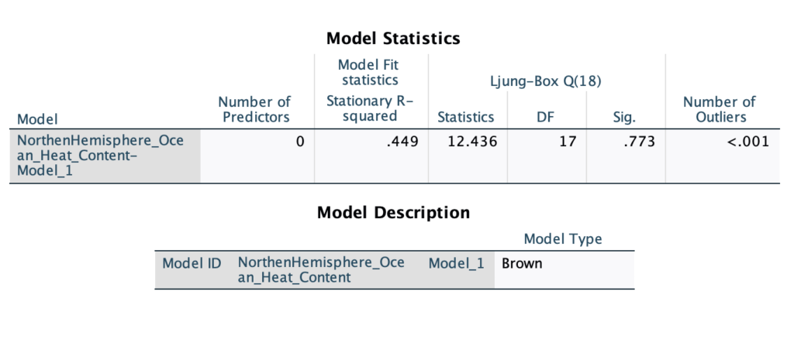Select the NorthenHemisphere_Ocean_Heat_Content-Model_1 row label

coord(105,156)
